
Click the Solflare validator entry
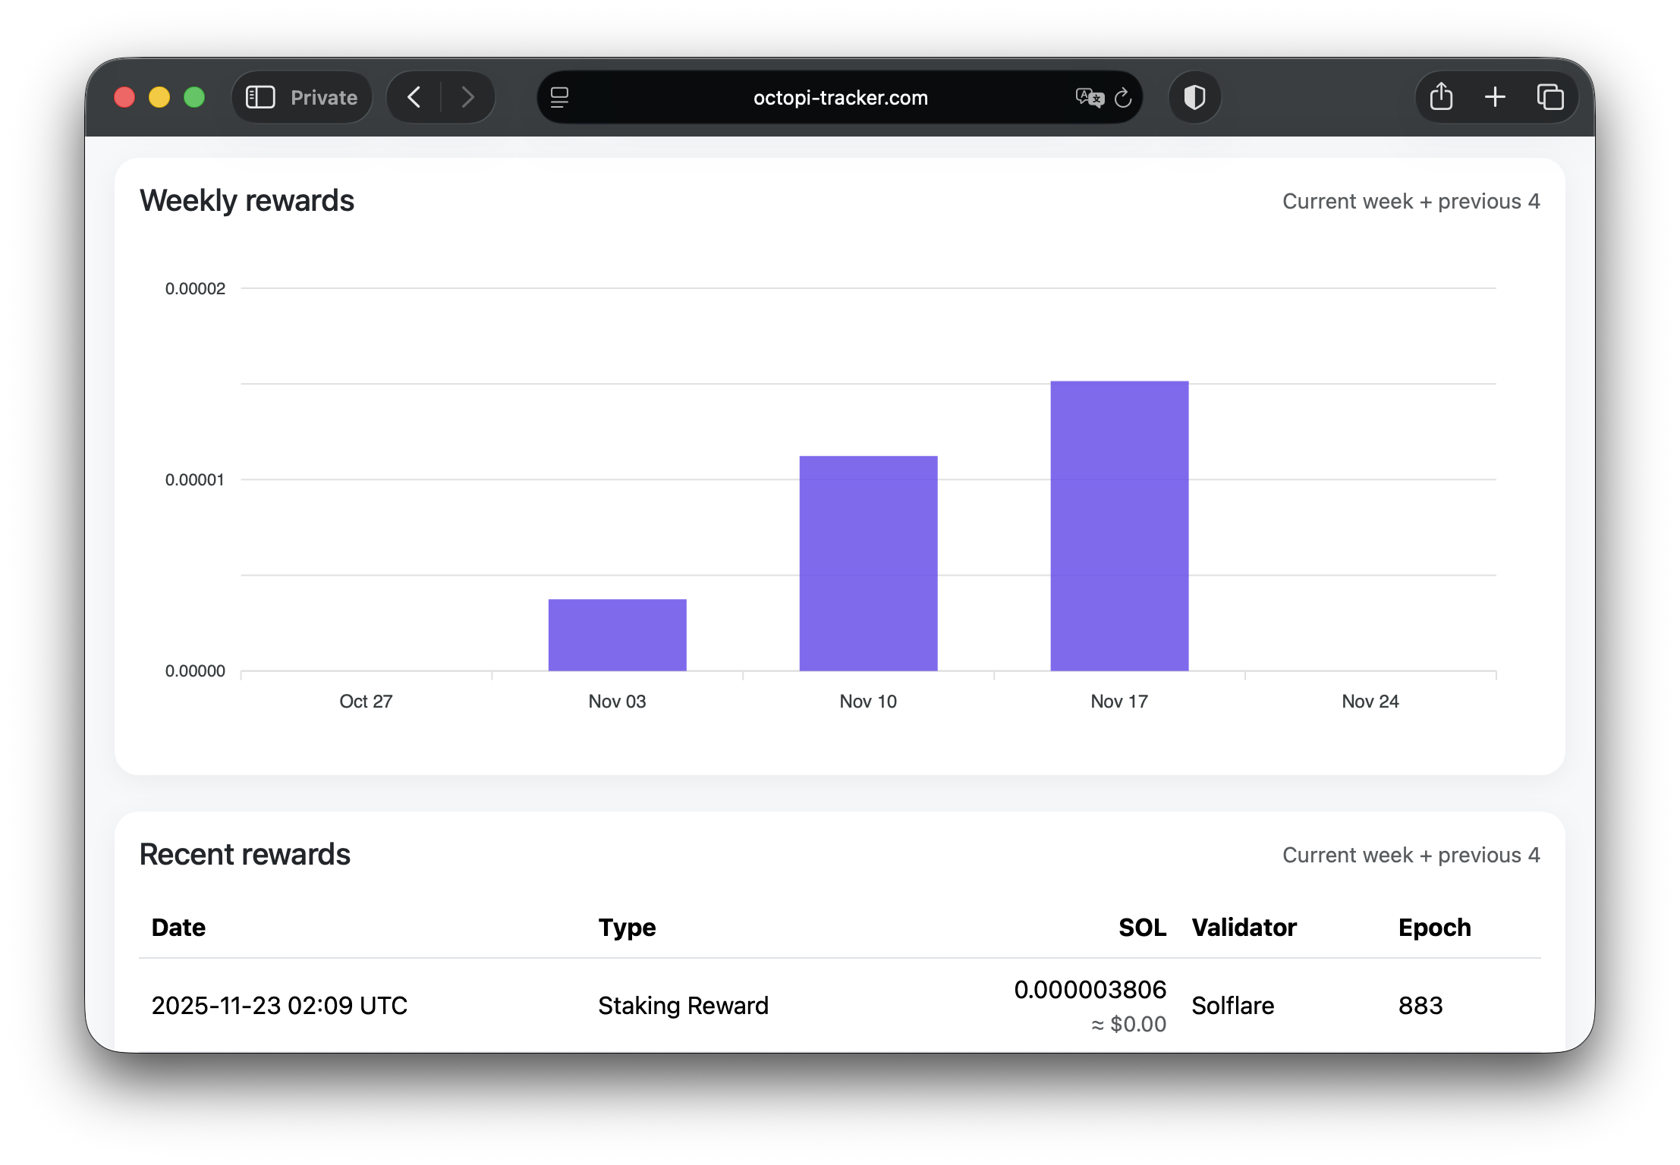click(x=1232, y=1006)
